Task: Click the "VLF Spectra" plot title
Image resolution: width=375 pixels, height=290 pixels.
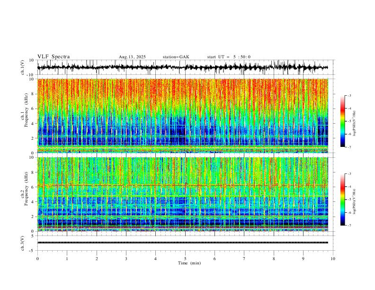Action: point(54,57)
